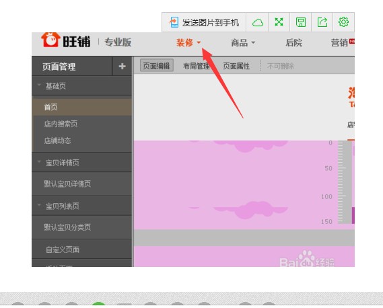Open the green gear settings icon
The image size is (383, 308).
[343, 22]
